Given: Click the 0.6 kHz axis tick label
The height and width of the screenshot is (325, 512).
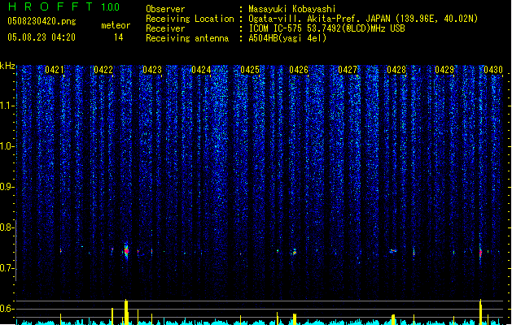Looking at the screenshot, I should 7,309.
